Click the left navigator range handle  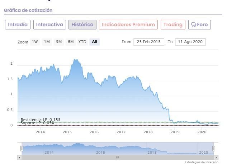(x=22, y=148)
